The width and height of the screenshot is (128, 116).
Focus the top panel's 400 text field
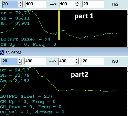pyautogui.click(x=36, y=4)
